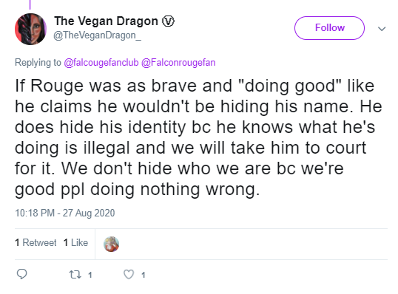This screenshot has width=398, height=294.
Task: Open the @Falconrougefan mention link
Action: click(x=178, y=62)
